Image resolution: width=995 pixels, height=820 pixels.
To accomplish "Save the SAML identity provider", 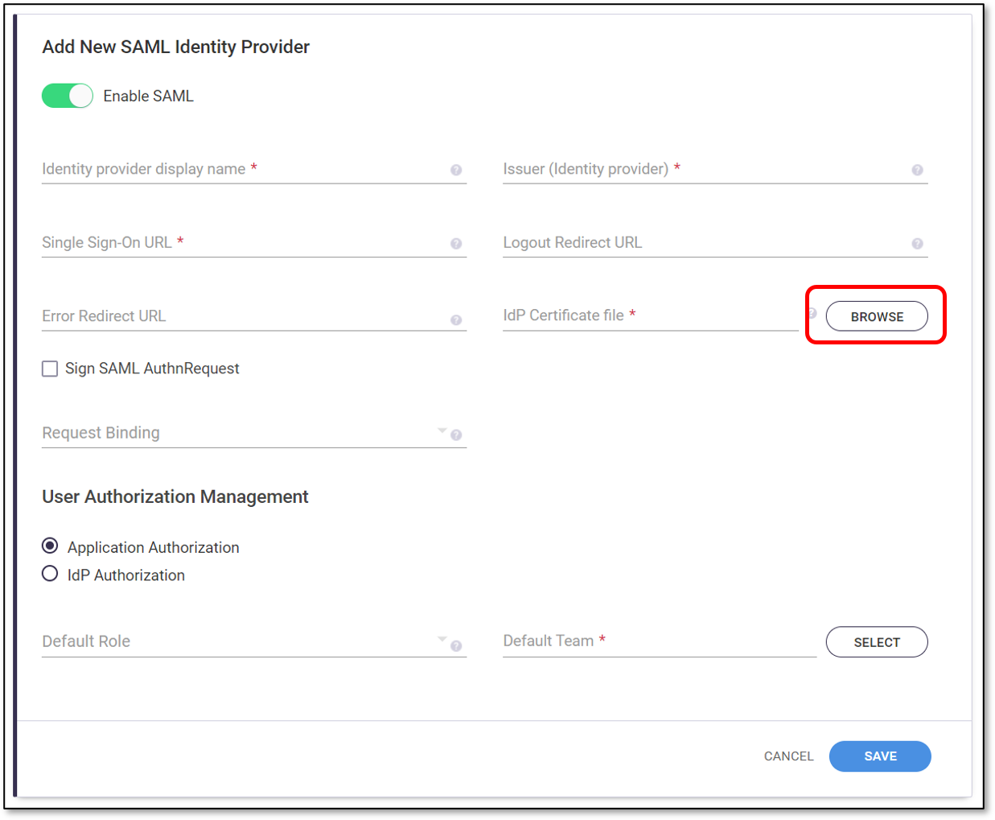I will (x=880, y=756).
